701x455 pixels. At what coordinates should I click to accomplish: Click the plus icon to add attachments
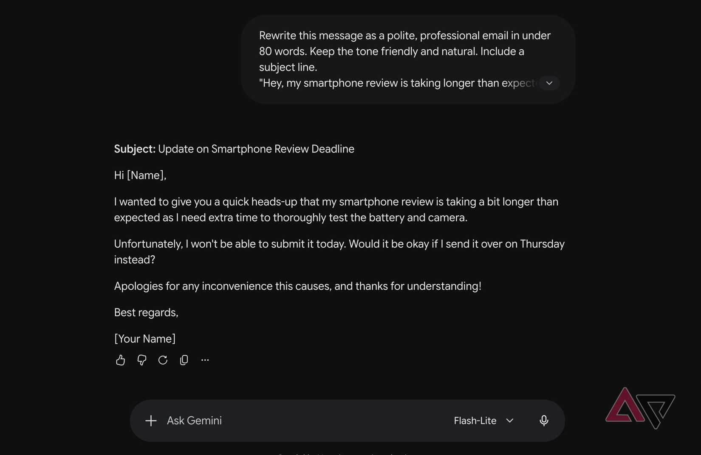151,421
